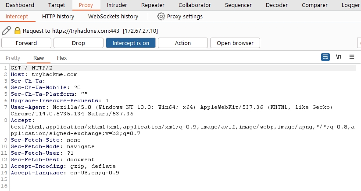Click the padlock icon next to Request
The height and width of the screenshot is (191, 361).
[x=18, y=31]
